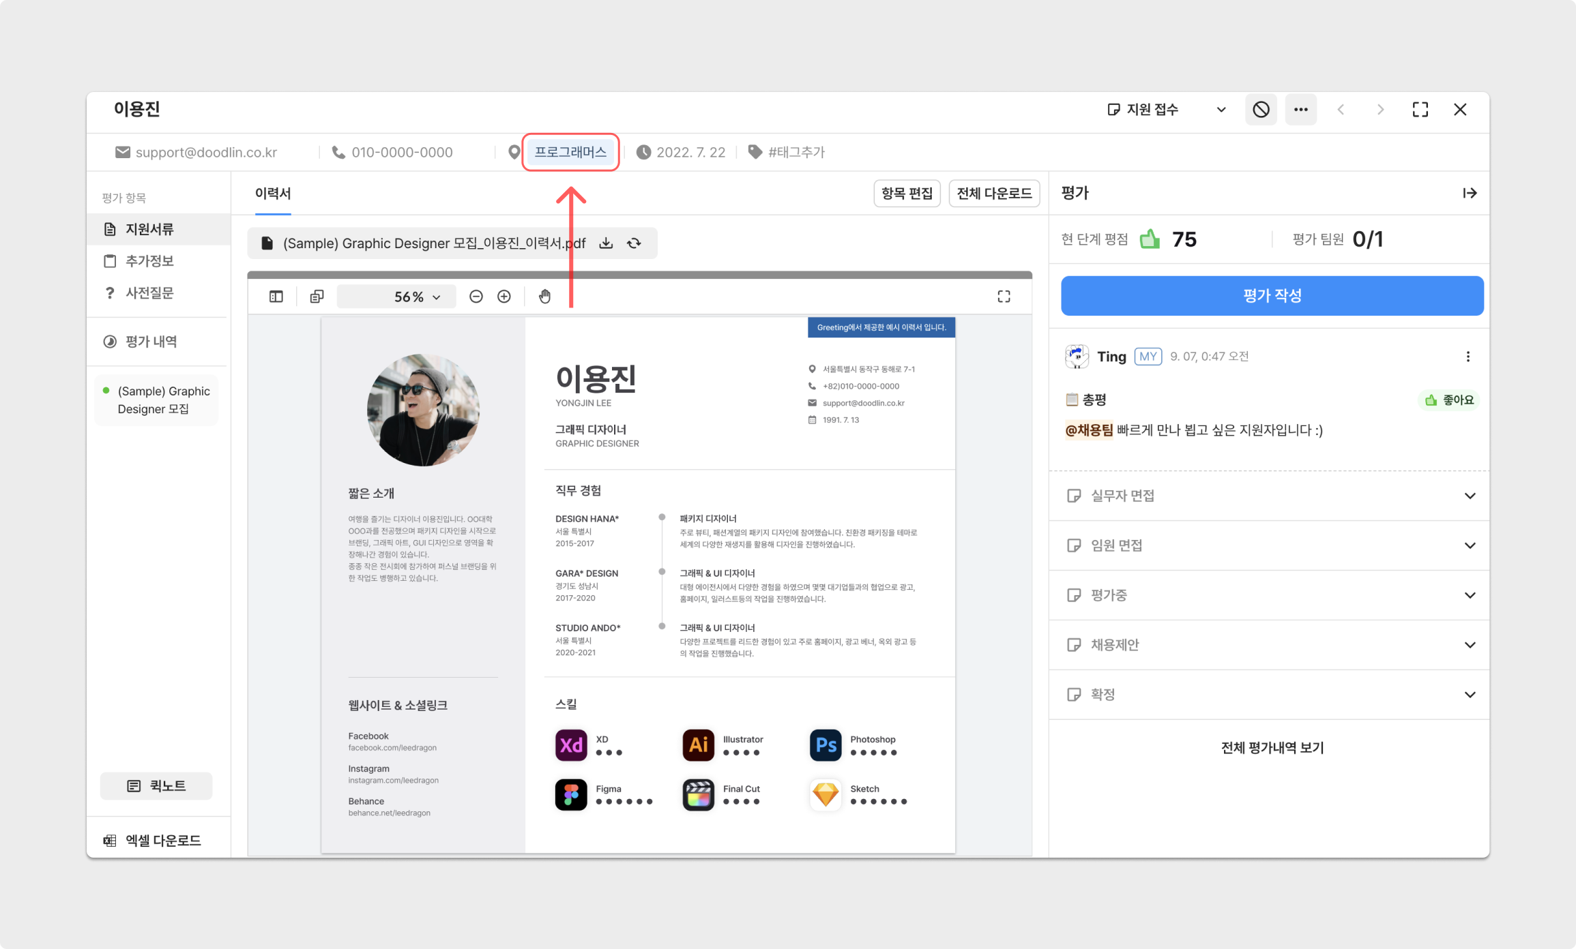Click the reject applicant ban icon
Image resolution: width=1576 pixels, height=949 pixels.
tap(1261, 110)
